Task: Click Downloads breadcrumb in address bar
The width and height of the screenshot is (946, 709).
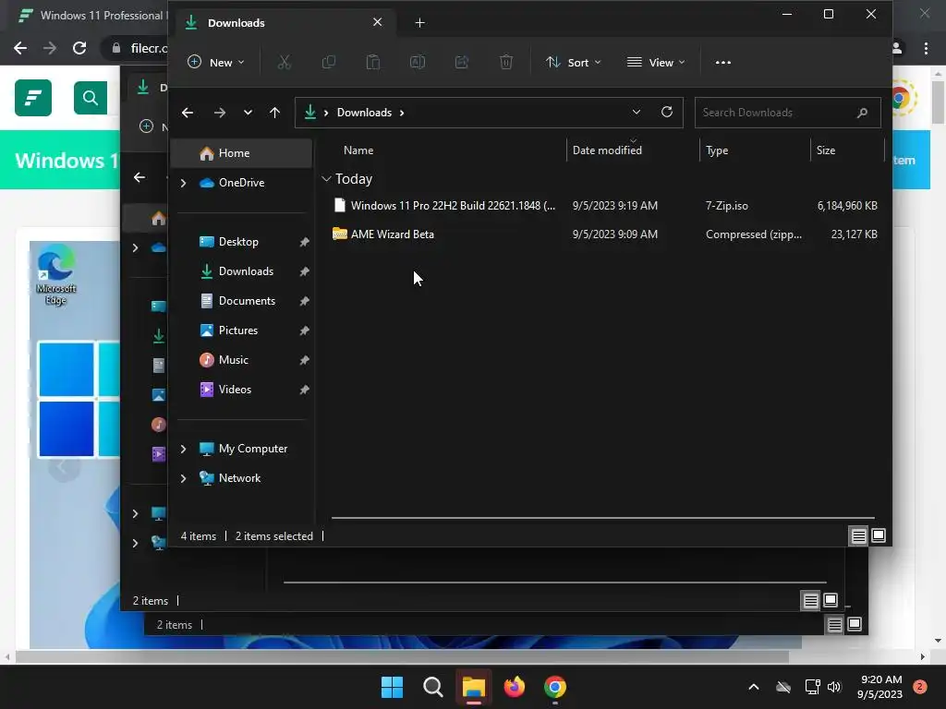Action: tap(364, 112)
